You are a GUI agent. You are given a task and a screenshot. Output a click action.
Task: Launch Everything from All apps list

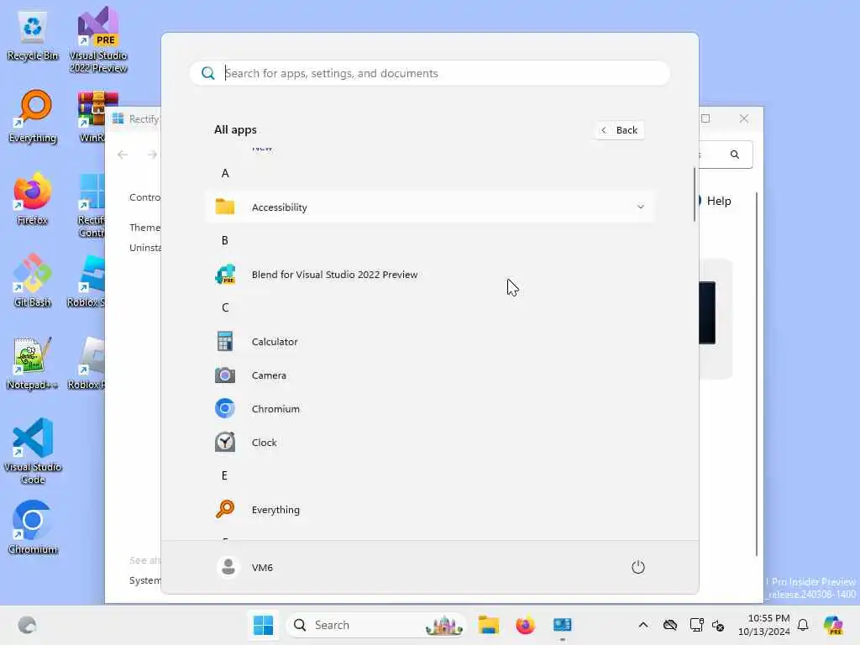(429, 510)
